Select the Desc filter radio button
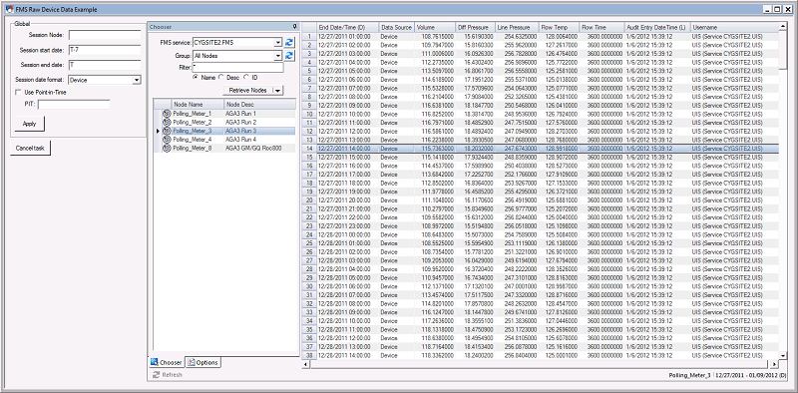This screenshot has height=393, width=798. tap(220, 78)
